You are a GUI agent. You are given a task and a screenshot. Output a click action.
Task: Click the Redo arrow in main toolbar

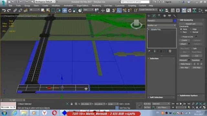[x=9, y=10]
